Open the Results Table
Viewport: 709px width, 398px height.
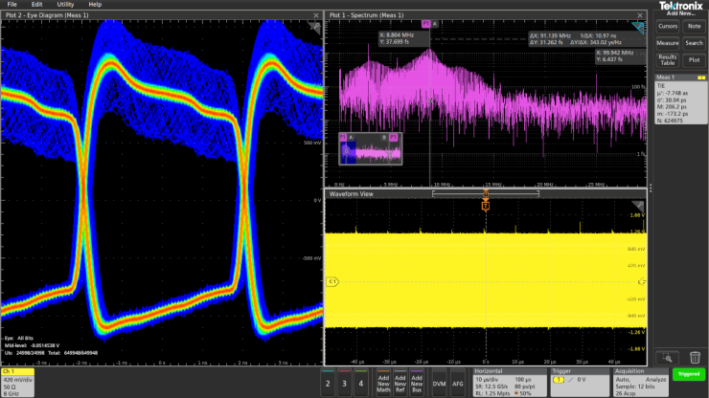668,59
